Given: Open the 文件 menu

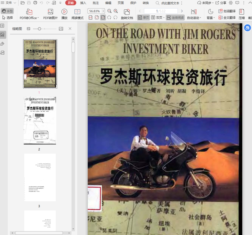Looking at the screenshot, I should 8,3.
